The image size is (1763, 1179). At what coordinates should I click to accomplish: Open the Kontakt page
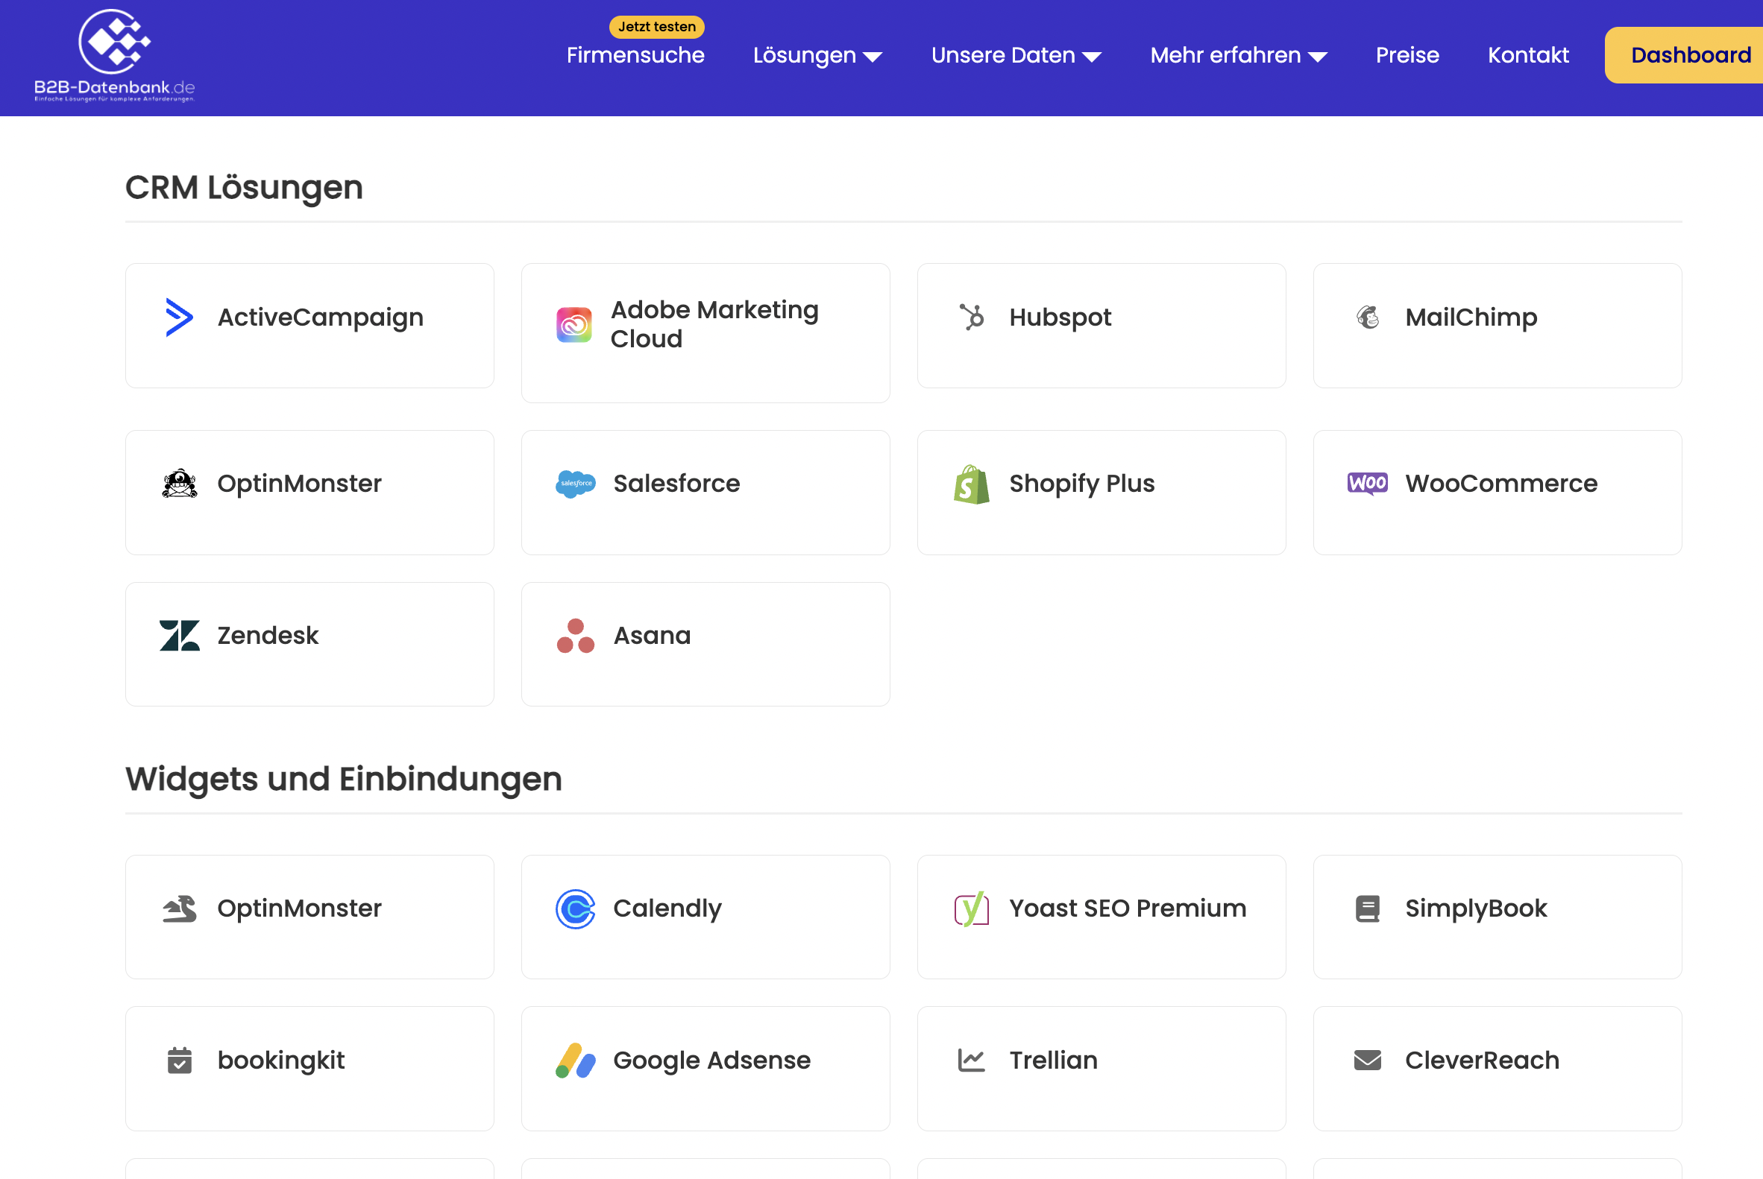[1527, 56]
